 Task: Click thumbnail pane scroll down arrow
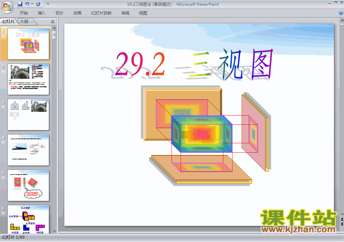click(54, 232)
